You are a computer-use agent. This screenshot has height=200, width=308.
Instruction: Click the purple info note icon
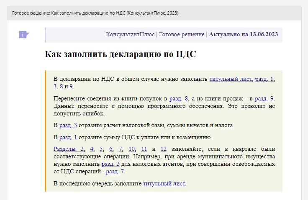coord(23,35)
